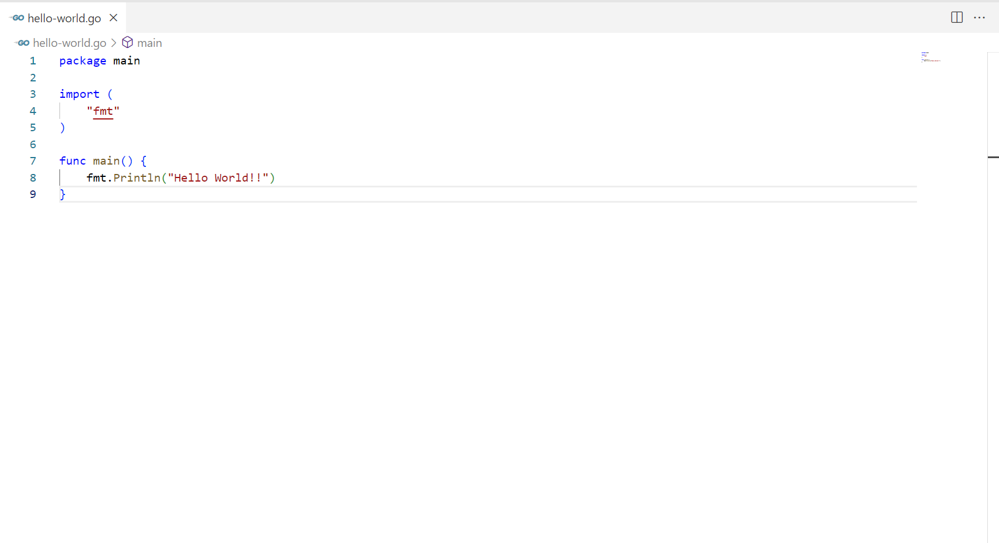
Task: Click the vertical scrollbar marker
Action: tap(993, 157)
